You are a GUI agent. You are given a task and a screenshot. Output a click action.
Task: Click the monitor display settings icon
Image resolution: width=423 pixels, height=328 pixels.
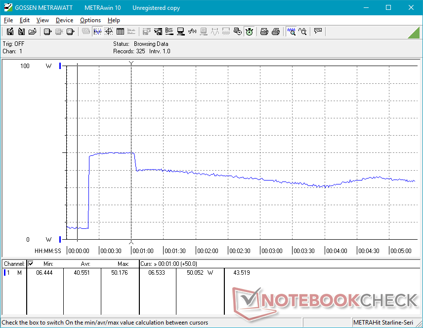pyautogui.click(x=181, y=32)
